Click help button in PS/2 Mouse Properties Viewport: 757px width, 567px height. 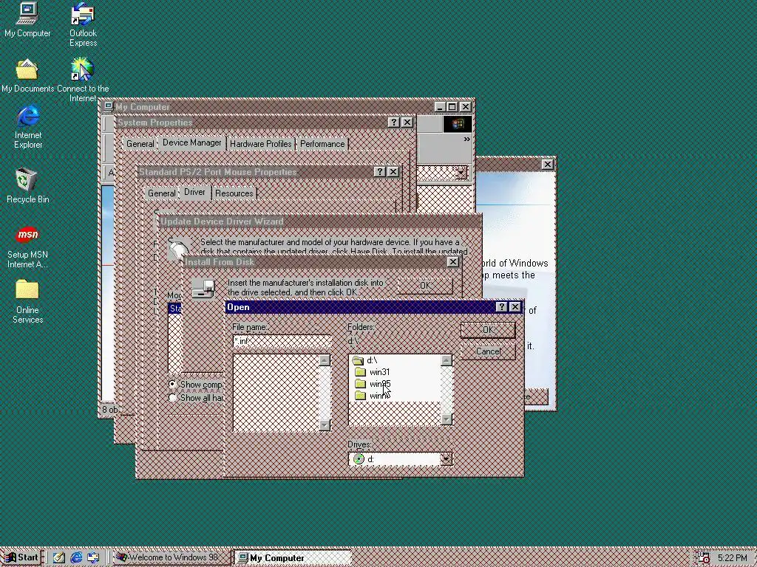[380, 171]
